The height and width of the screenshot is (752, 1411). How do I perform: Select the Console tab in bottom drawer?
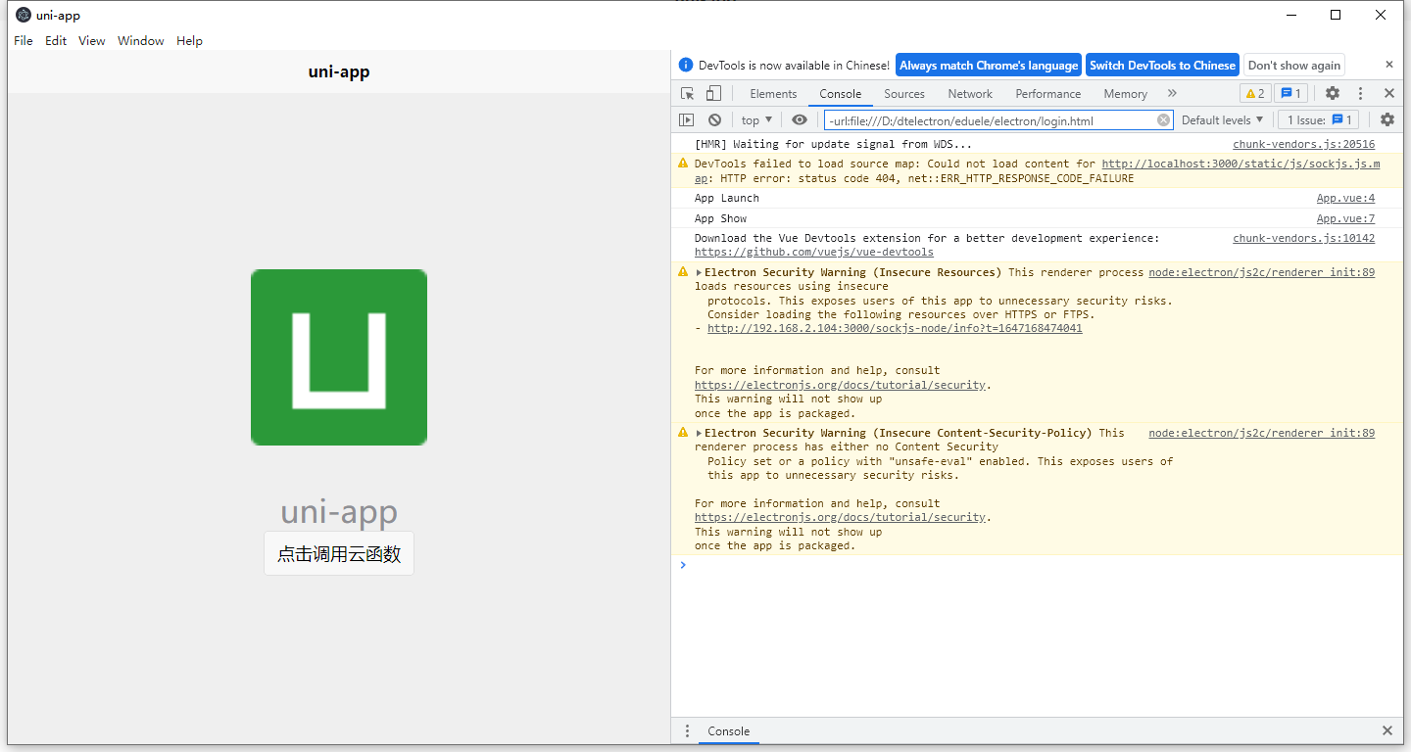coord(728,731)
